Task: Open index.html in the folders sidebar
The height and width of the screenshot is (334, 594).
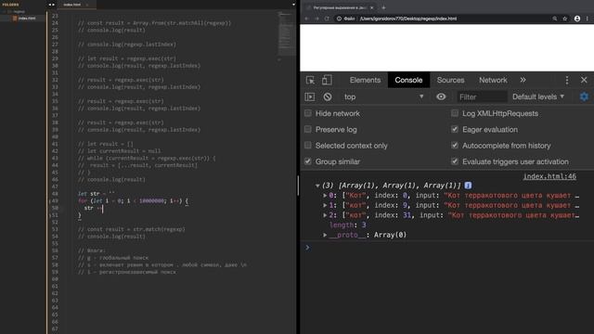Action: (x=27, y=19)
